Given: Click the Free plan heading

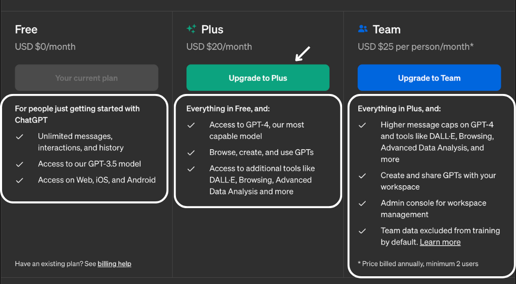Looking at the screenshot, I should (26, 29).
